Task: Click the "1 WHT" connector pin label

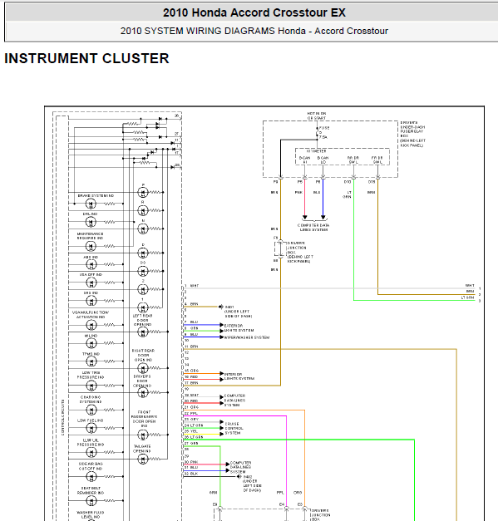Action: [x=191, y=286]
